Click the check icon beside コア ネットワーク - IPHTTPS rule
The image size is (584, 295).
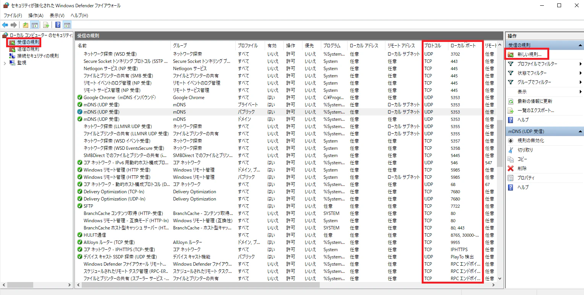pos(80,250)
